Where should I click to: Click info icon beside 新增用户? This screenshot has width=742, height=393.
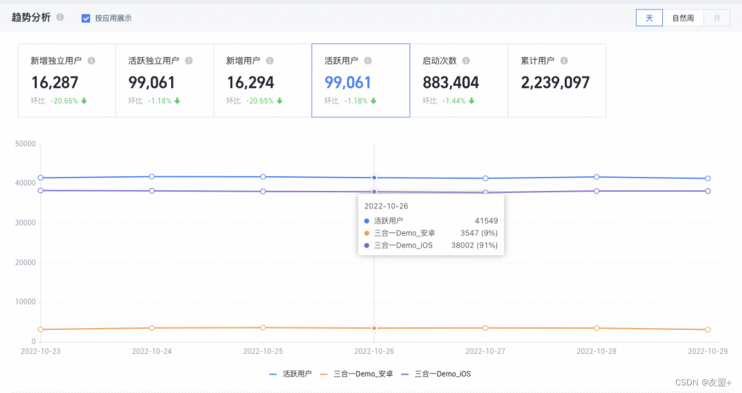tap(270, 60)
